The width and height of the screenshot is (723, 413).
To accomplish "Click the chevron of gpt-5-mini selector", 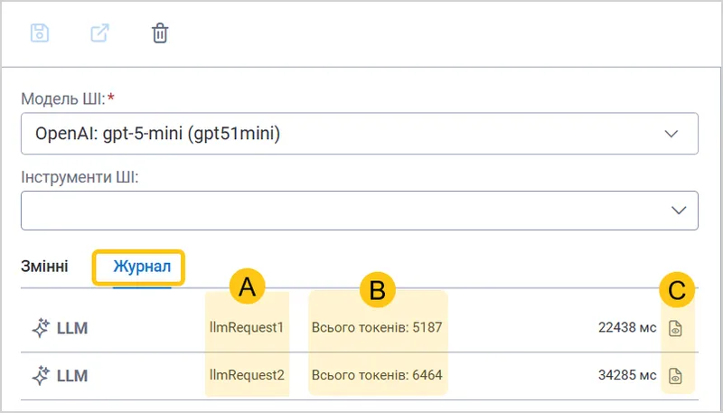I will click(x=671, y=134).
